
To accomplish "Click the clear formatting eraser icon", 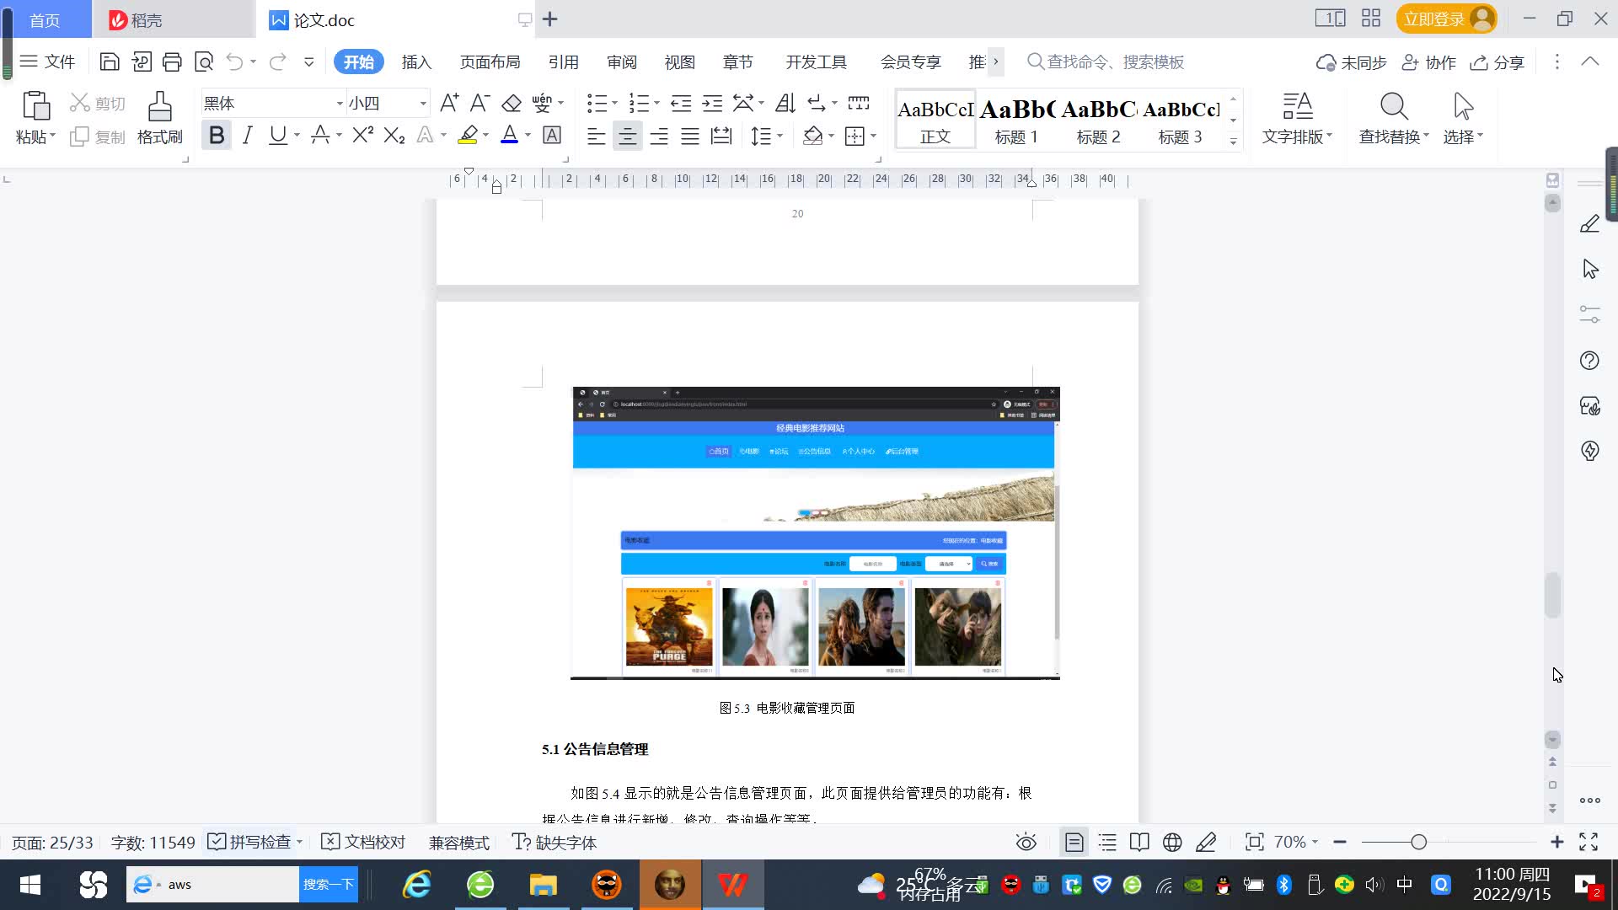I will (512, 104).
